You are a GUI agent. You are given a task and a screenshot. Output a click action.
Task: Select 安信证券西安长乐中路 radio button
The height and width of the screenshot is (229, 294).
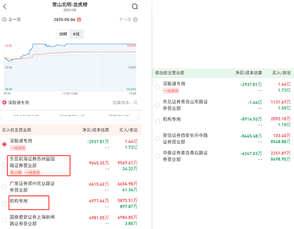[157, 139]
